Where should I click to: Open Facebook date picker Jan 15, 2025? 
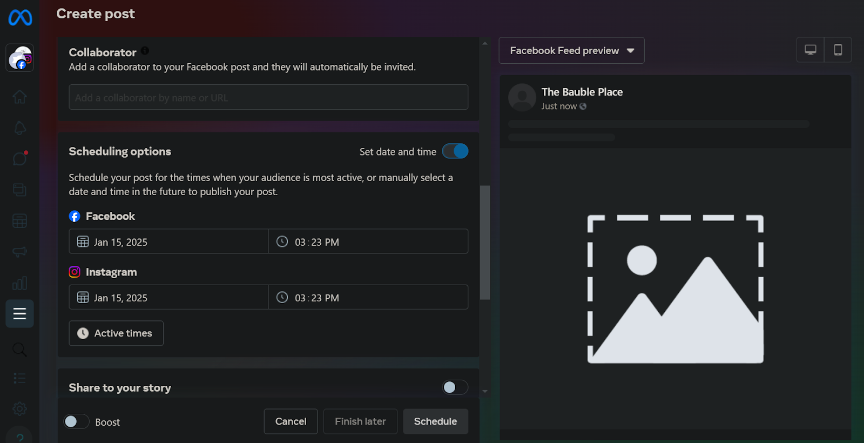coord(168,241)
